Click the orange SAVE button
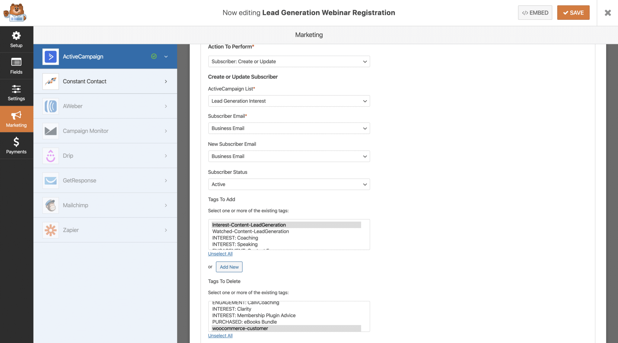The width and height of the screenshot is (618, 343). (573, 13)
